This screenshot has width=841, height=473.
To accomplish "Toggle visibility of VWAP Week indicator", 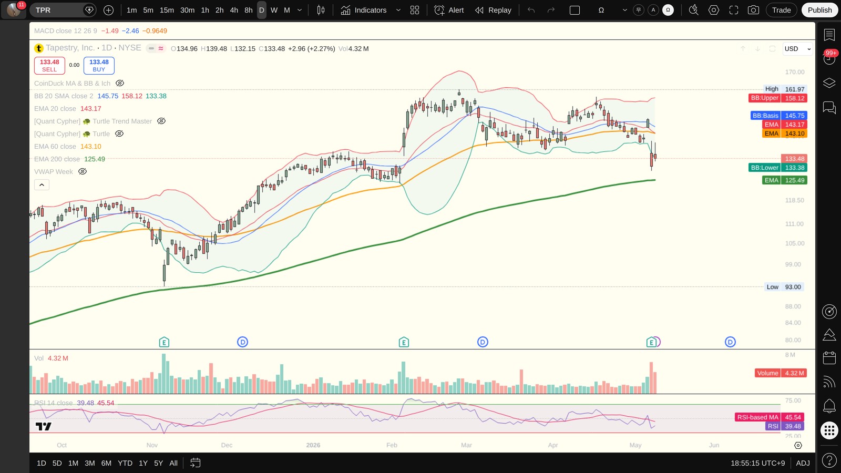I will [83, 171].
